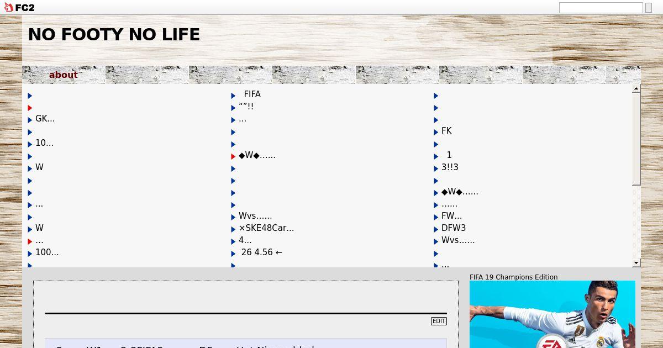Screen dimensions: 663x348
Task: Click the EDIT button on the post
Action: 439,321
